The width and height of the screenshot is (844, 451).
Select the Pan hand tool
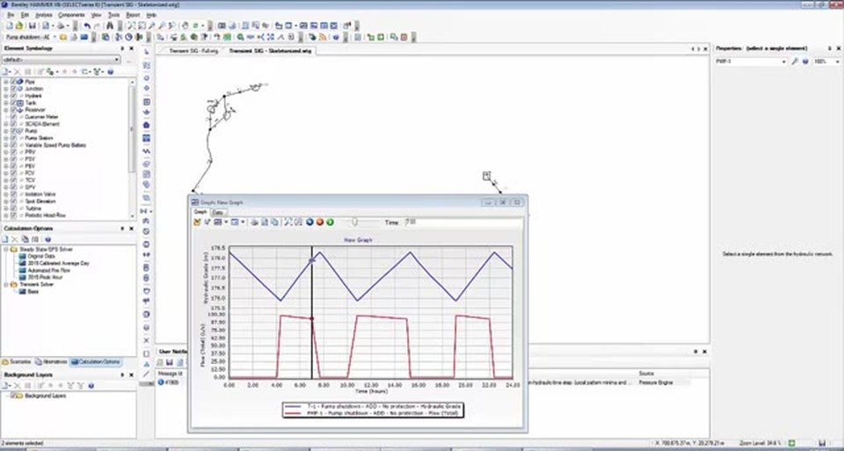coord(186,25)
